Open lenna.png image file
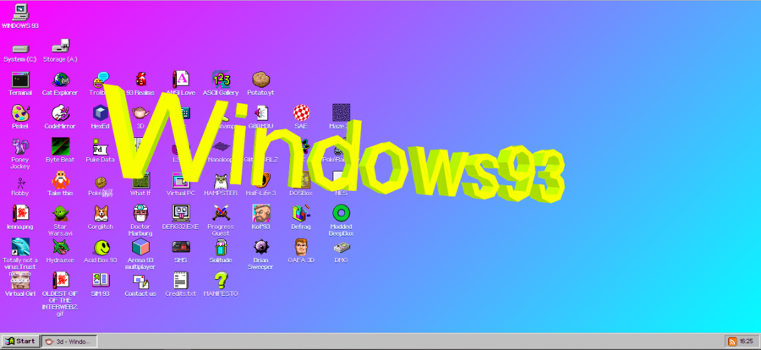The height and width of the screenshot is (350, 761). (20, 213)
